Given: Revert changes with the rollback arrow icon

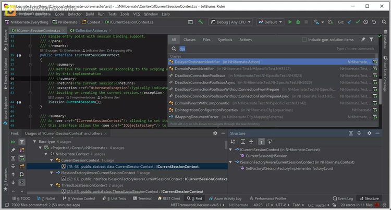Looking at the screenshot, I should coord(374,22).
